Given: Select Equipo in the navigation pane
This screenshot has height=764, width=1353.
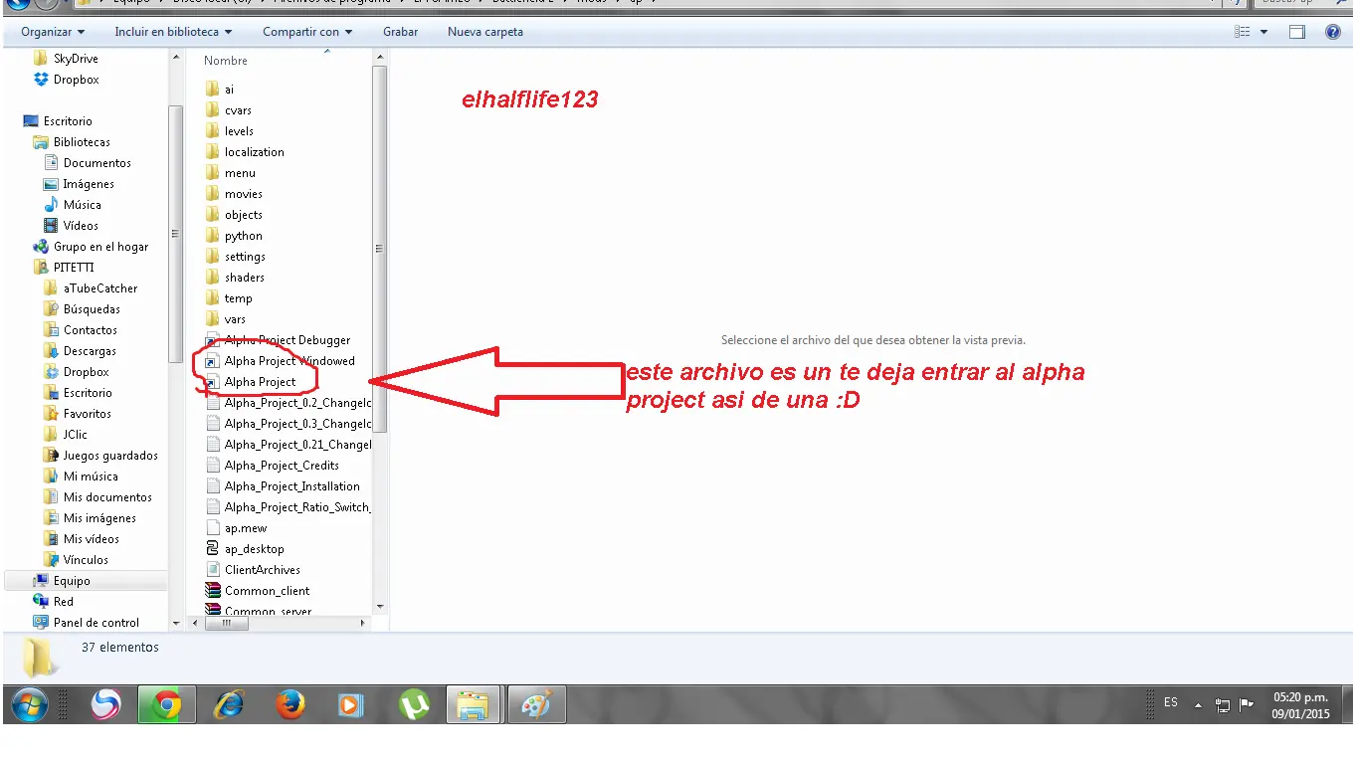Looking at the screenshot, I should pos(72,581).
